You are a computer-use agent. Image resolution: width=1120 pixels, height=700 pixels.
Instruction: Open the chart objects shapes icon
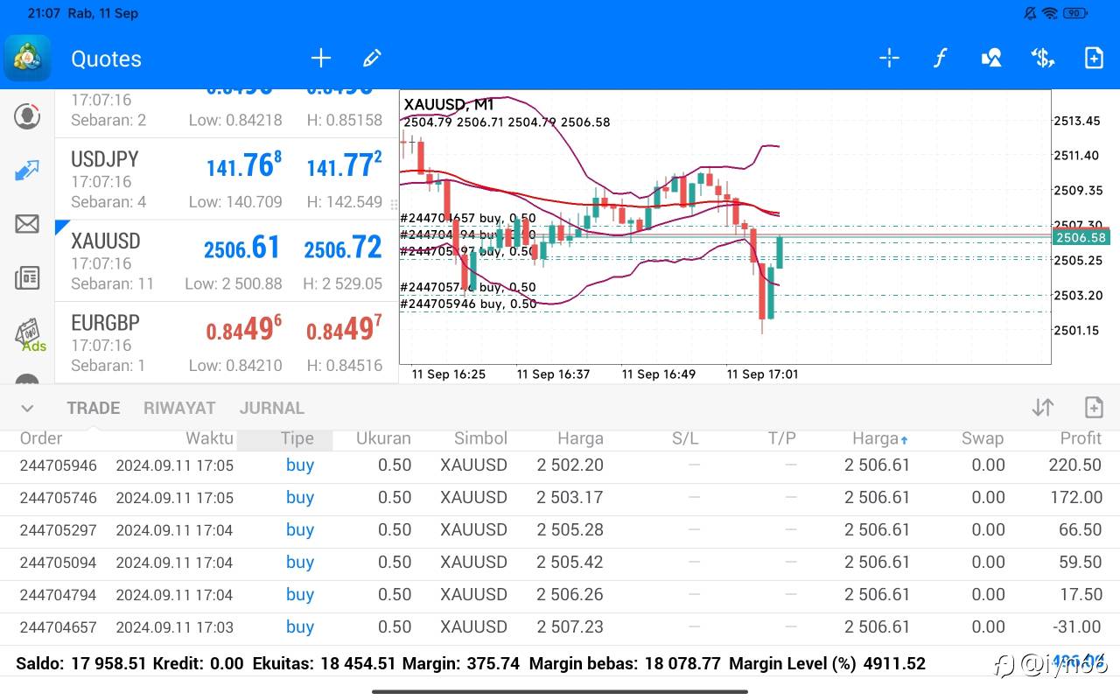pos(991,59)
